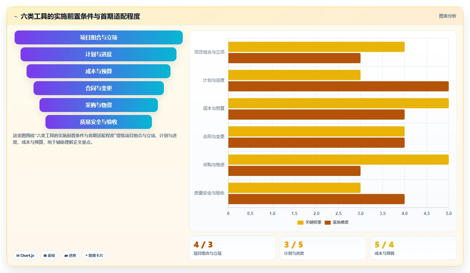Click the 质量安全与验收 axis label in chart
Image resolution: width=470 pixels, height=273 pixels.
pyautogui.click(x=209, y=193)
